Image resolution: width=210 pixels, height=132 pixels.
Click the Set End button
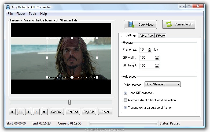(x=73, y=112)
